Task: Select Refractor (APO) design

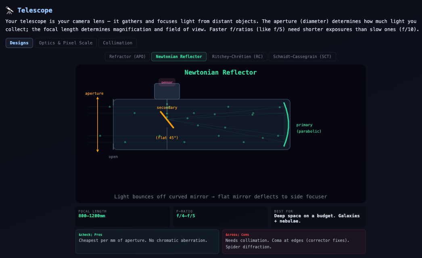Action: (127, 57)
